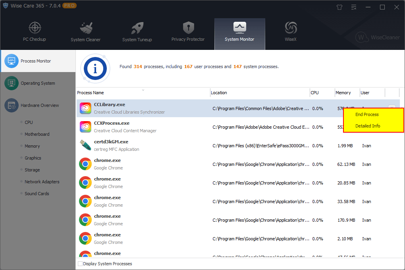Image resolution: width=405 pixels, height=270 pixels.
Task: Click the CCXProcess.exe Creative Cloud icon
Action: pos(85,127)
